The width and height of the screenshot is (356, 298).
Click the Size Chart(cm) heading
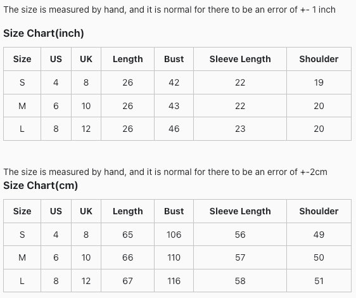pyautogui.click(x=41, y=186)
